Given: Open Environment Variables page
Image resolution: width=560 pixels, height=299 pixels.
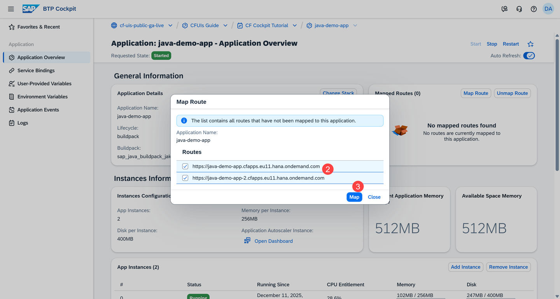Looking at the screenshot, I should tap(47, 97).
